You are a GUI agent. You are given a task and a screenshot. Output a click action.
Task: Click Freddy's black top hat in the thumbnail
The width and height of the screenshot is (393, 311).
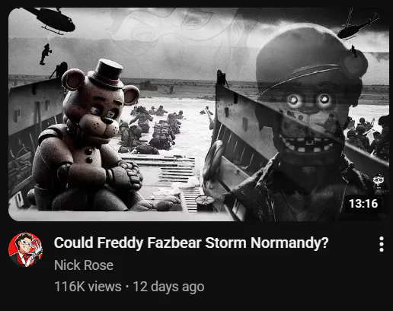click(107, 74)
